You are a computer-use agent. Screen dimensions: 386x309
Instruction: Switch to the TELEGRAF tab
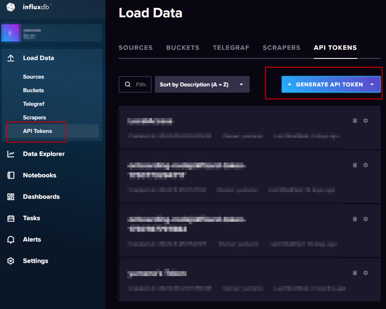coord(231,48)
